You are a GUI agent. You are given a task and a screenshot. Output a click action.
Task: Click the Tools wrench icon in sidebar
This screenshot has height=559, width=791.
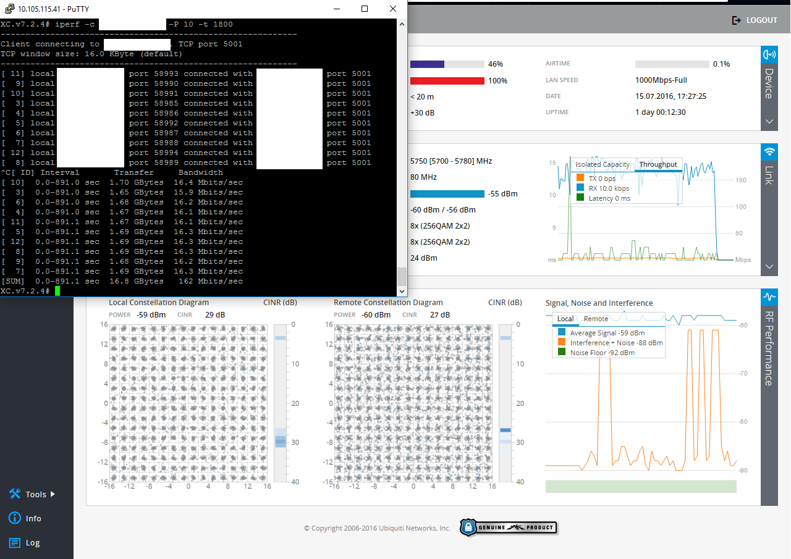tap(15, 494)
